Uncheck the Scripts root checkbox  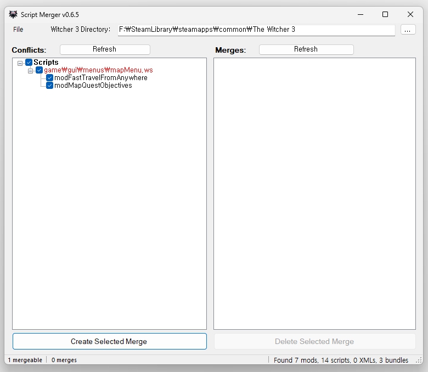(x=29, y=63)
